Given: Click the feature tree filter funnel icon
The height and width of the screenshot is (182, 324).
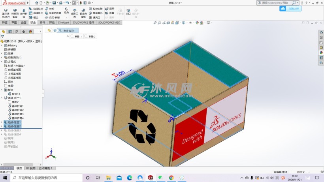Looking at the screenshot, I should [x=2, y=37].
